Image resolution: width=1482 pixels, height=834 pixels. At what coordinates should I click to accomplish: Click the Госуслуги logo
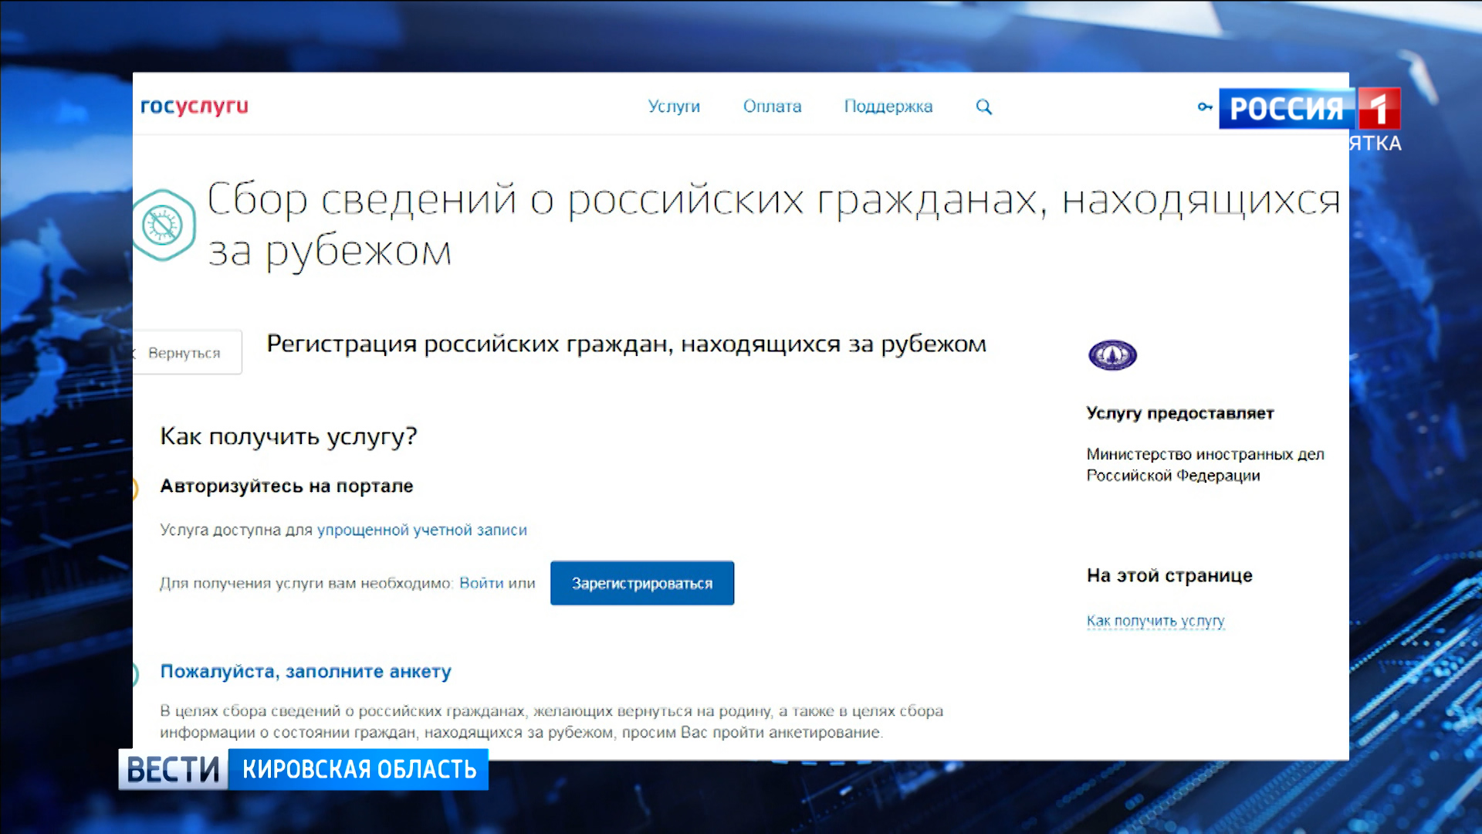[195, 107]
